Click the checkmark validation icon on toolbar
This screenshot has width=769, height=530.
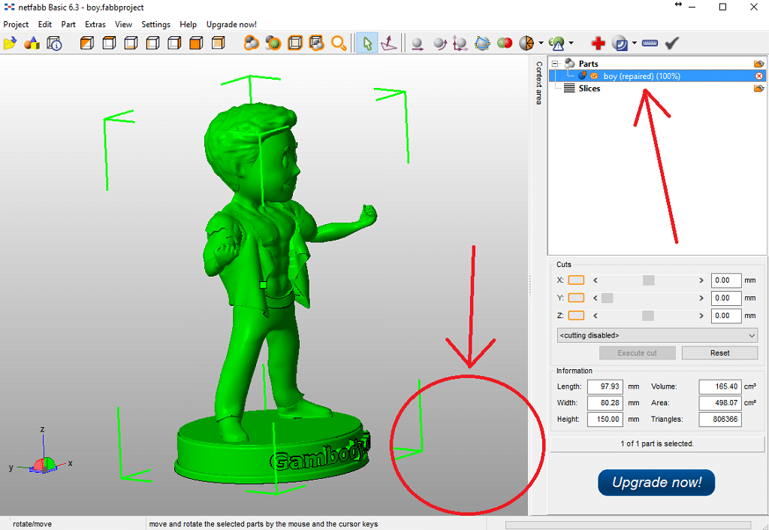(671, 43)
